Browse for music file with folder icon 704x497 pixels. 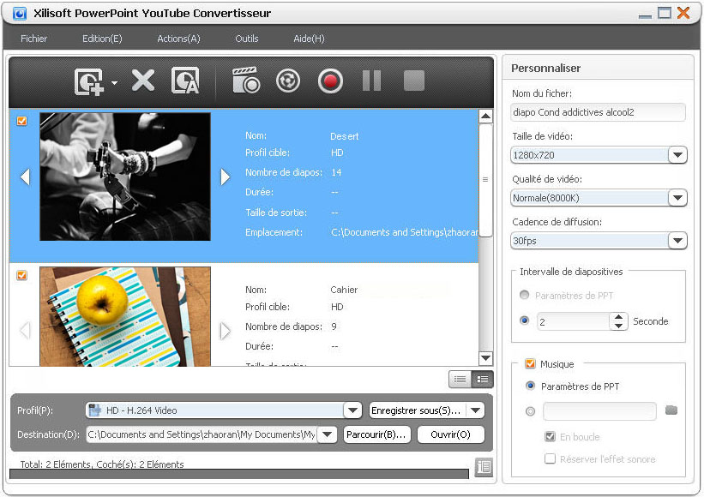[x=671, y=410]
